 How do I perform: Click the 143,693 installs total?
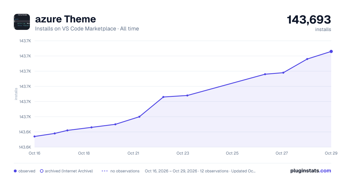tap(309, 20)
